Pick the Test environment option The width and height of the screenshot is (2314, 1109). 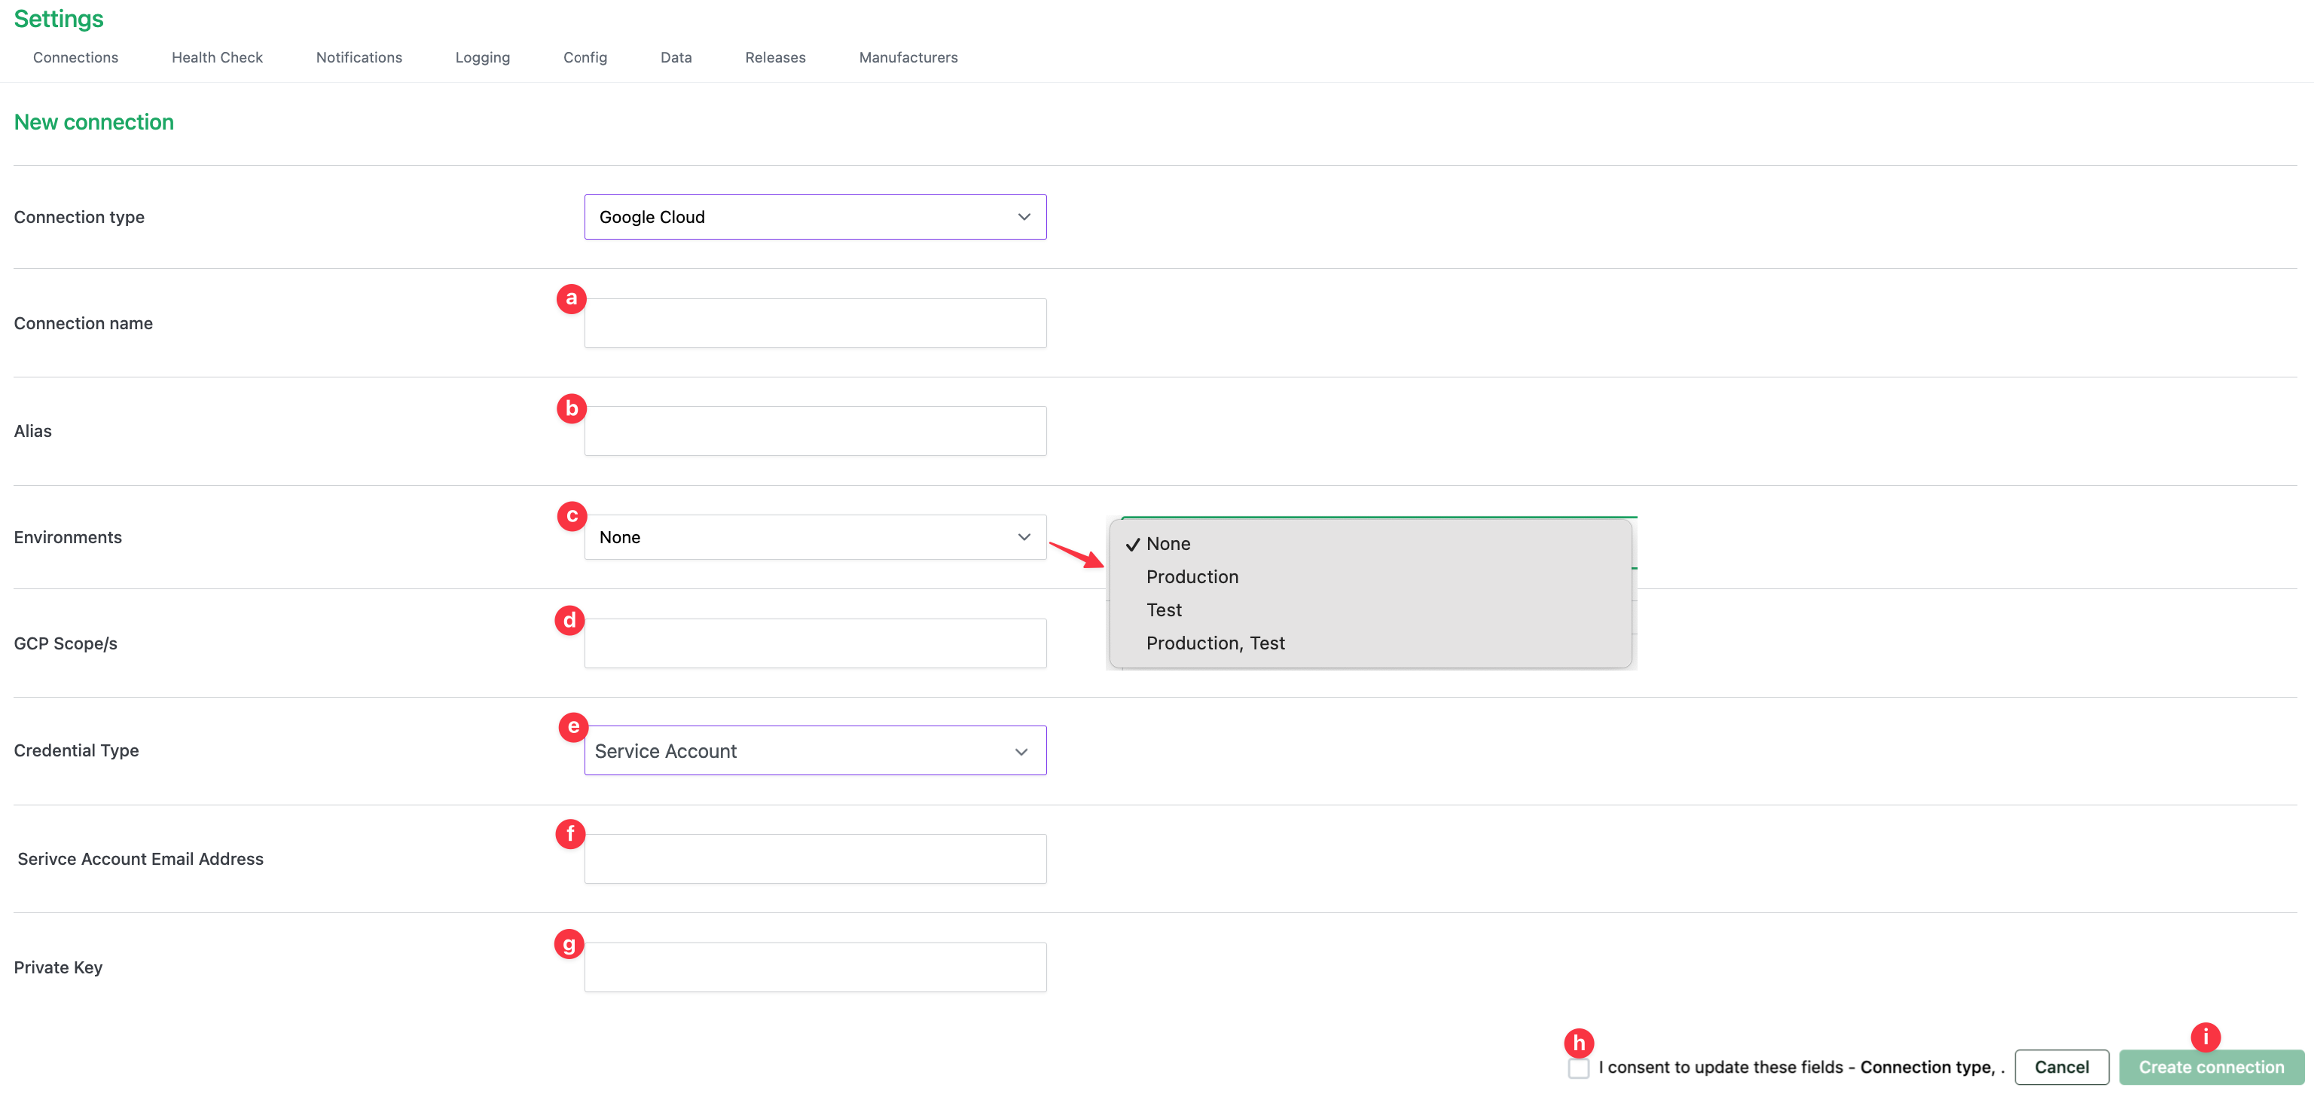[1370, 610]
